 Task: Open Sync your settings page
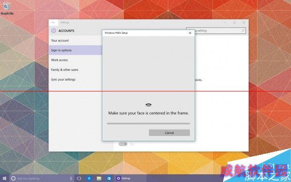[75, 80]
